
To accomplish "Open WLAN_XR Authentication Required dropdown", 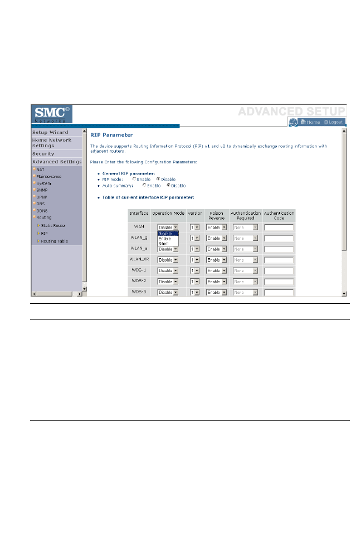I will (x=245, y=260).
